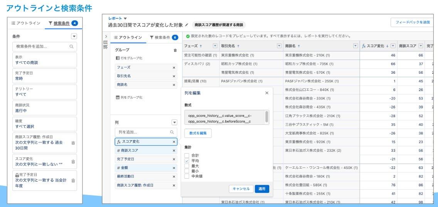
Task: Open the 取引先名 column header menu
Action: click(x=279, y=46)
